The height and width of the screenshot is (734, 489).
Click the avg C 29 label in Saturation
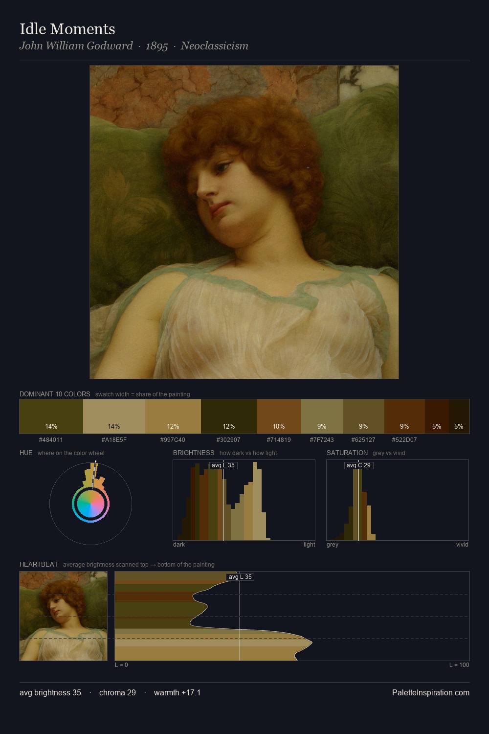click(x=358, y=465)
